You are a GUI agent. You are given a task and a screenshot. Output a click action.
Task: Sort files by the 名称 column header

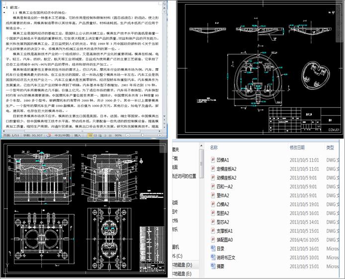tap(214, 148)
